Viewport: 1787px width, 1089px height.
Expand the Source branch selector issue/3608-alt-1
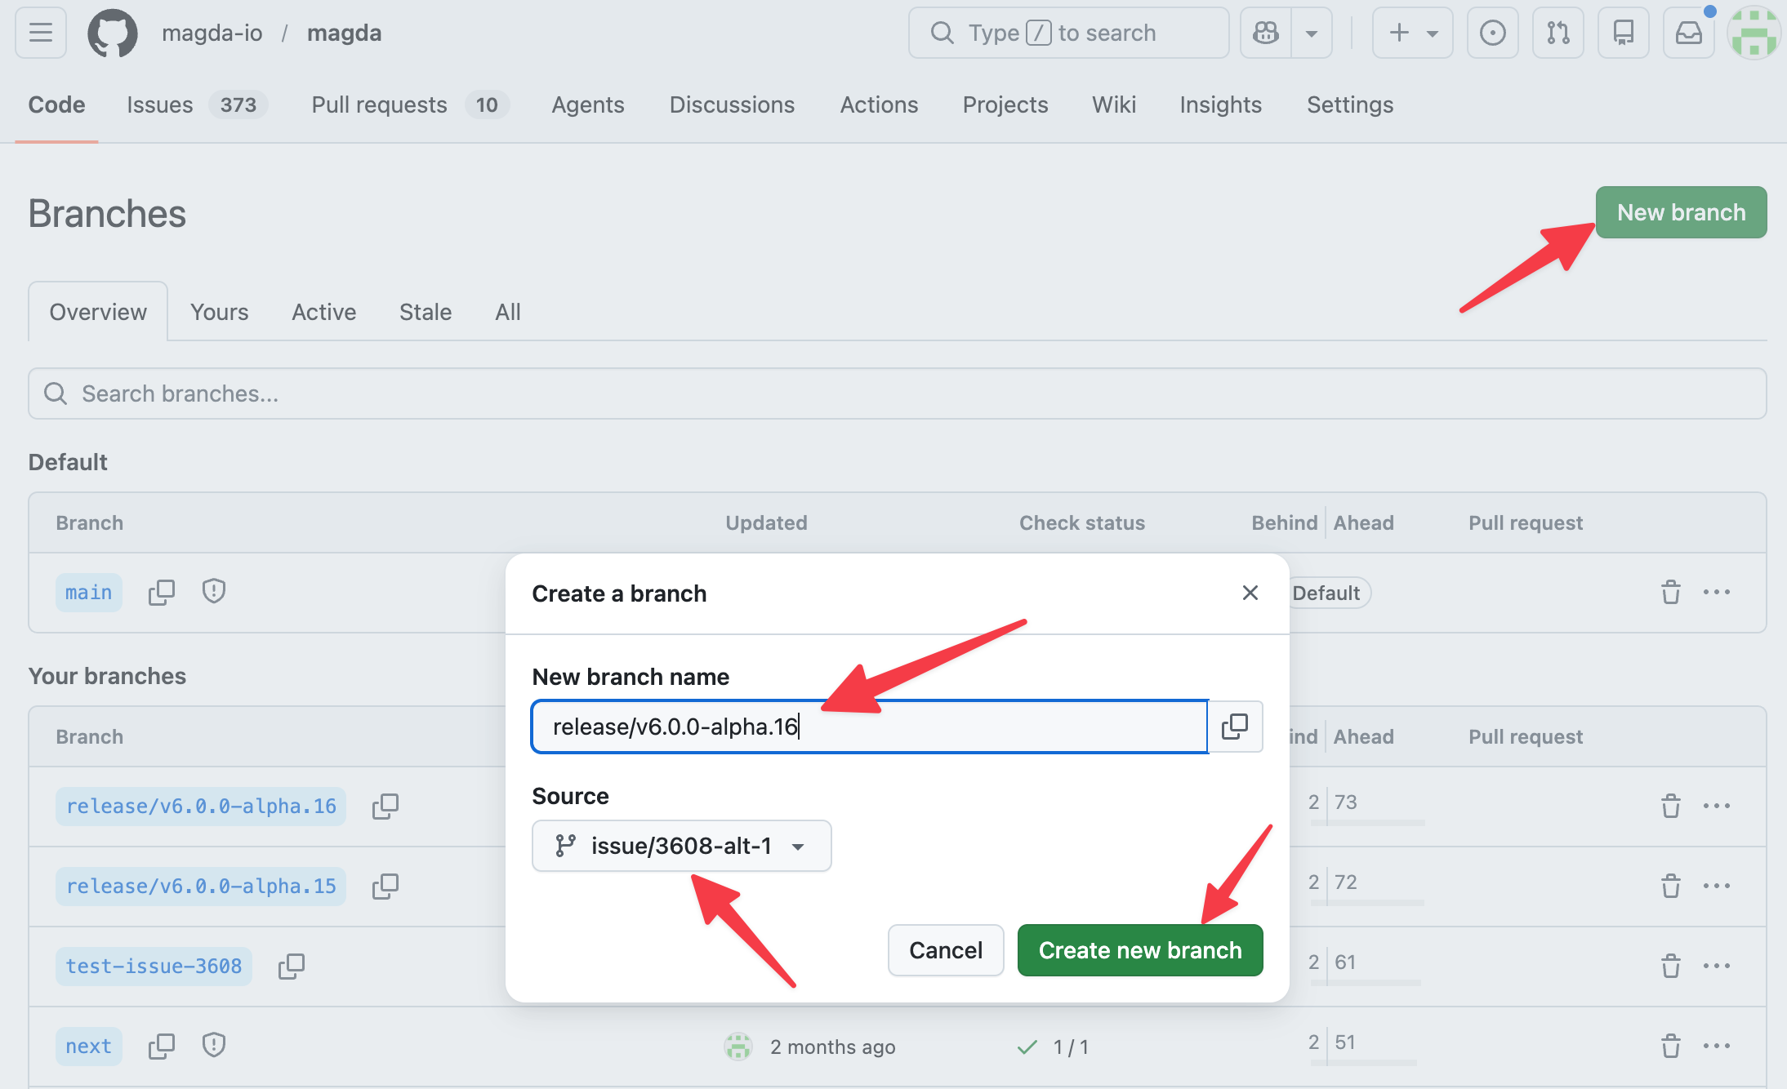[x=681, y=846]
